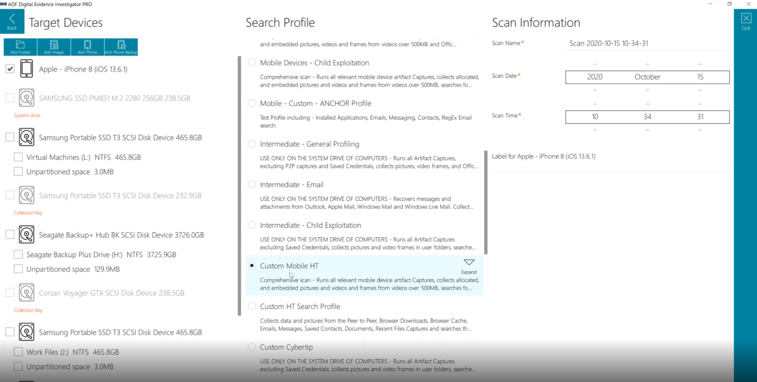Click the Samsung Portable SSD 232.9GB disk icon
The image size is (757, 382).
pos(26,195)
